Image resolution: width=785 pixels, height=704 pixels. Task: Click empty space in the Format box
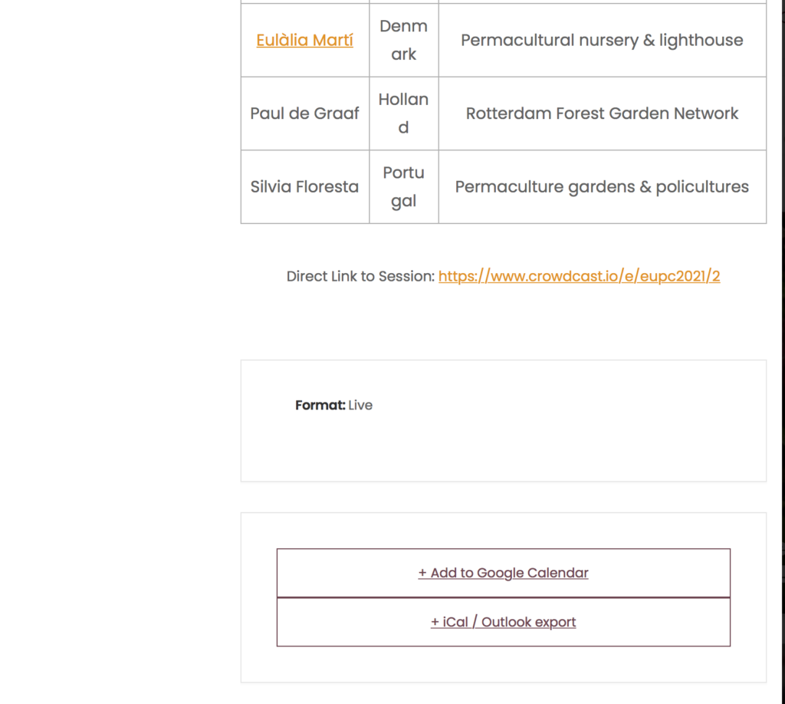550,441
